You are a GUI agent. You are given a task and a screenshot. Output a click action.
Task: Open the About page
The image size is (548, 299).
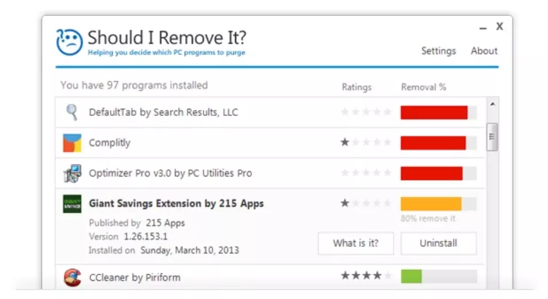484,51
